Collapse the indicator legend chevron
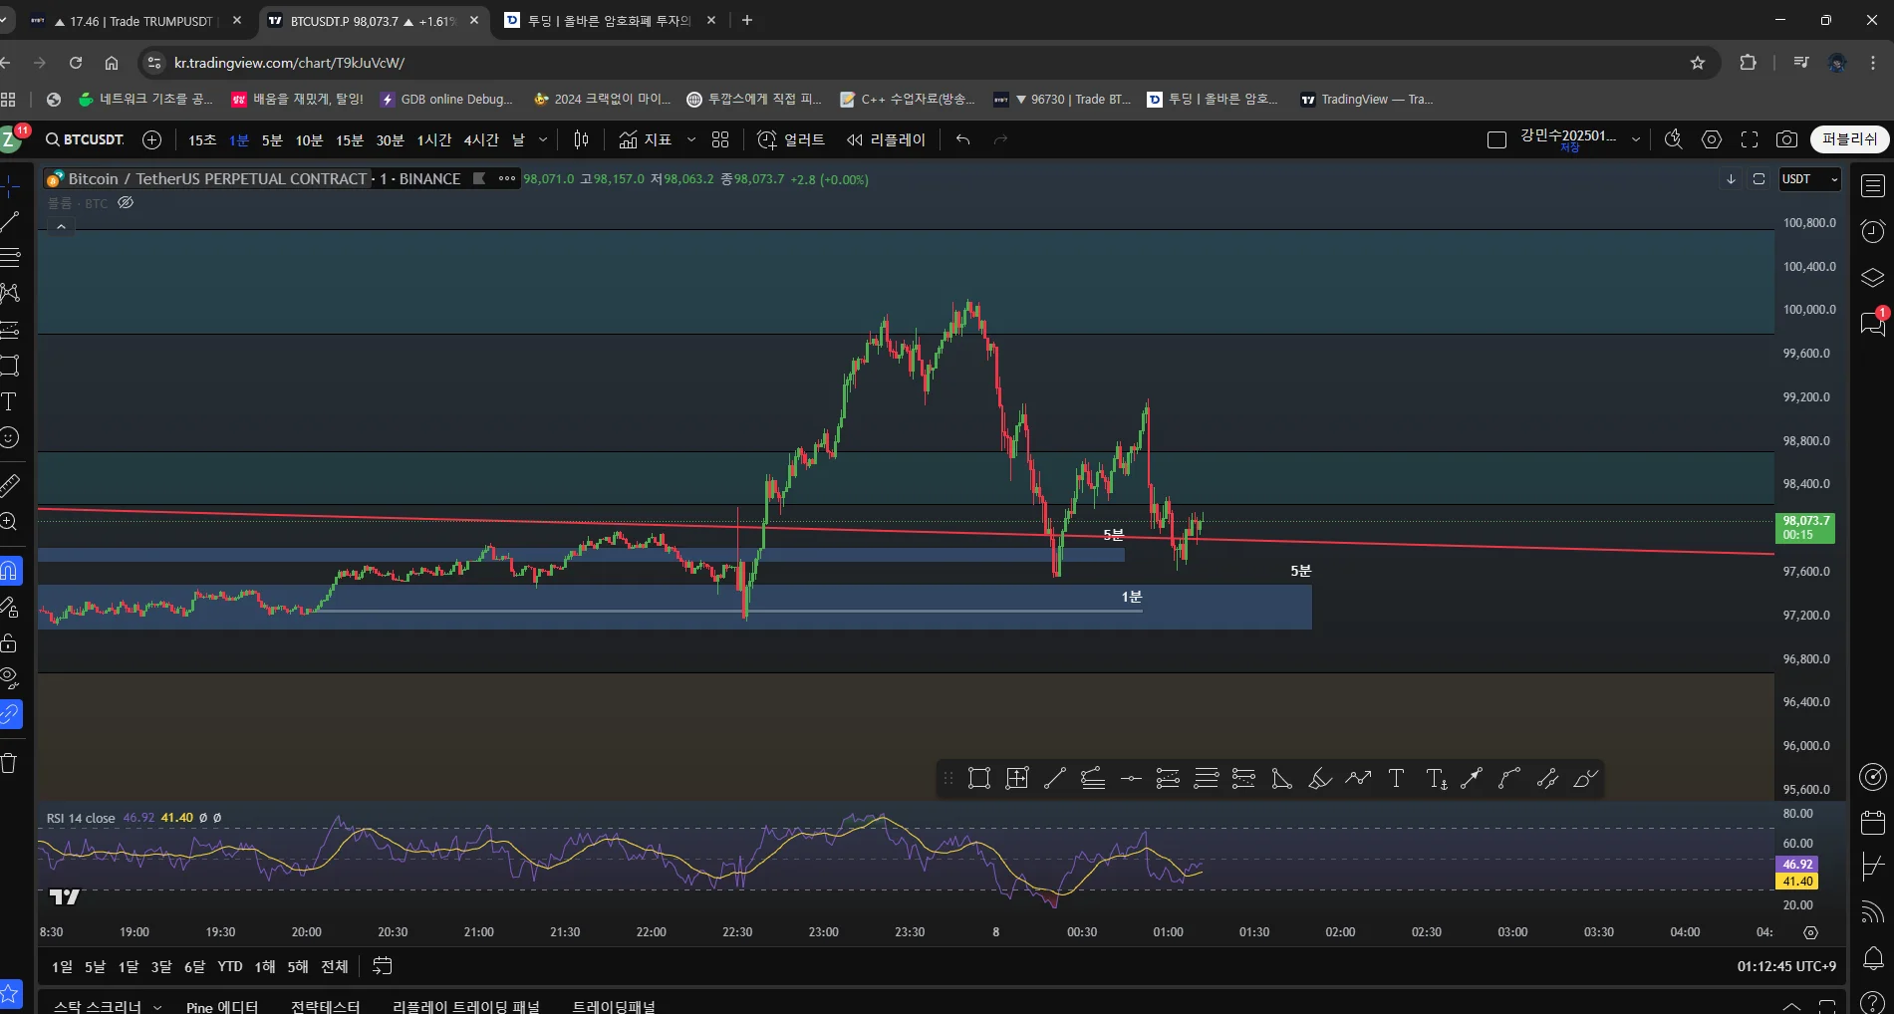 coord(61,227)
